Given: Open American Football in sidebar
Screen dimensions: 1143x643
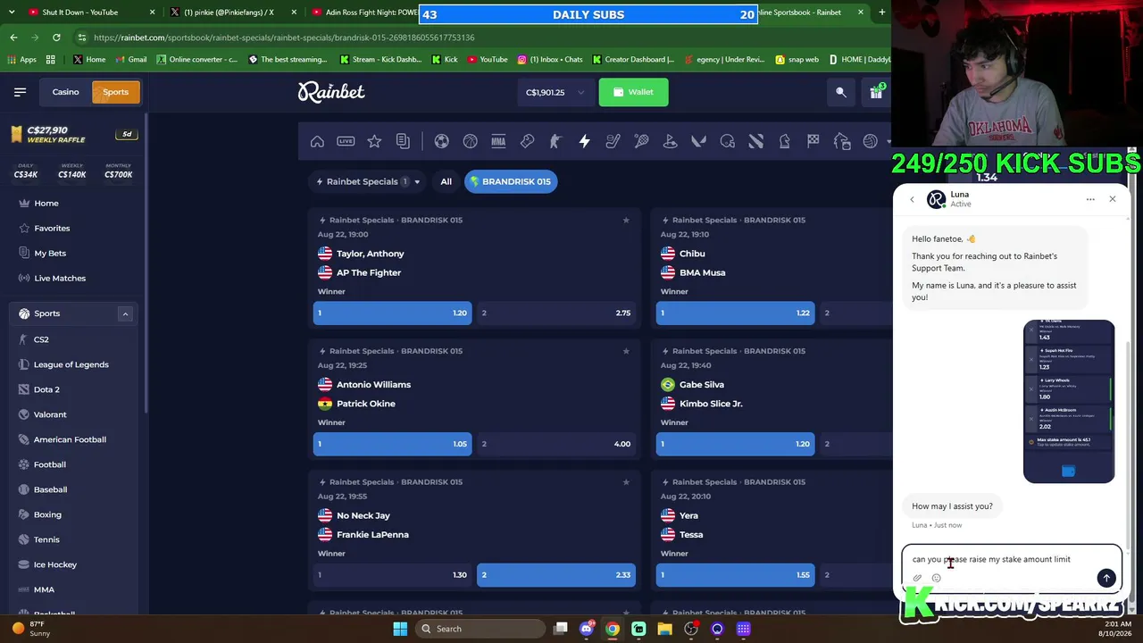Looking at the screenshot, I should point(70,439).
